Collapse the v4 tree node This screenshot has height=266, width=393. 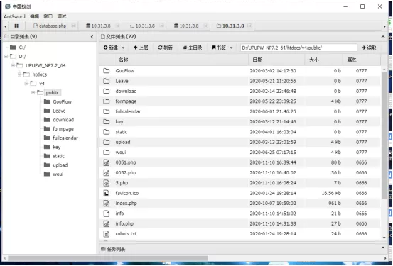click(x=26, y=83)
